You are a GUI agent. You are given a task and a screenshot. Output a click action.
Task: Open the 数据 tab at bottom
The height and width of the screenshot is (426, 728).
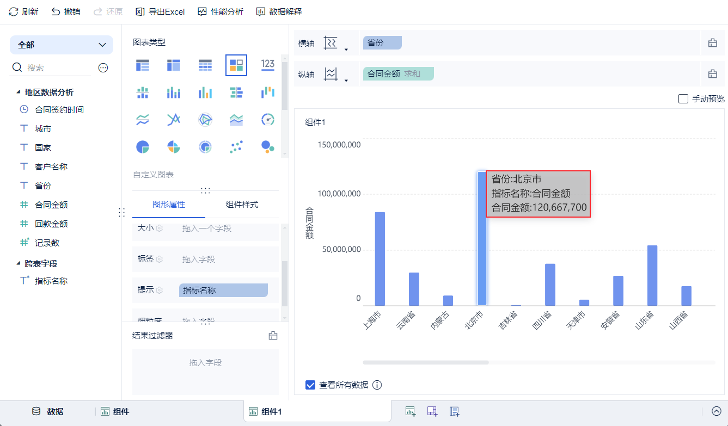click(x=47, y=412)
